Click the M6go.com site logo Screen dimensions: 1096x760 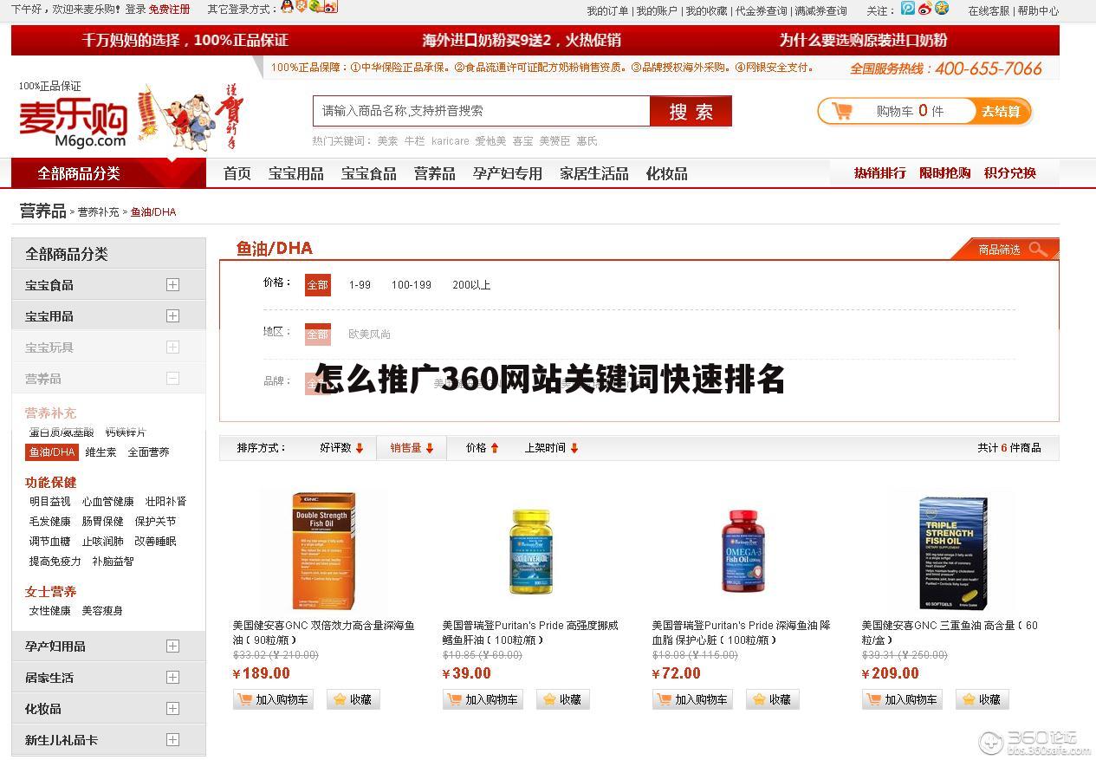tap(74, 125)
